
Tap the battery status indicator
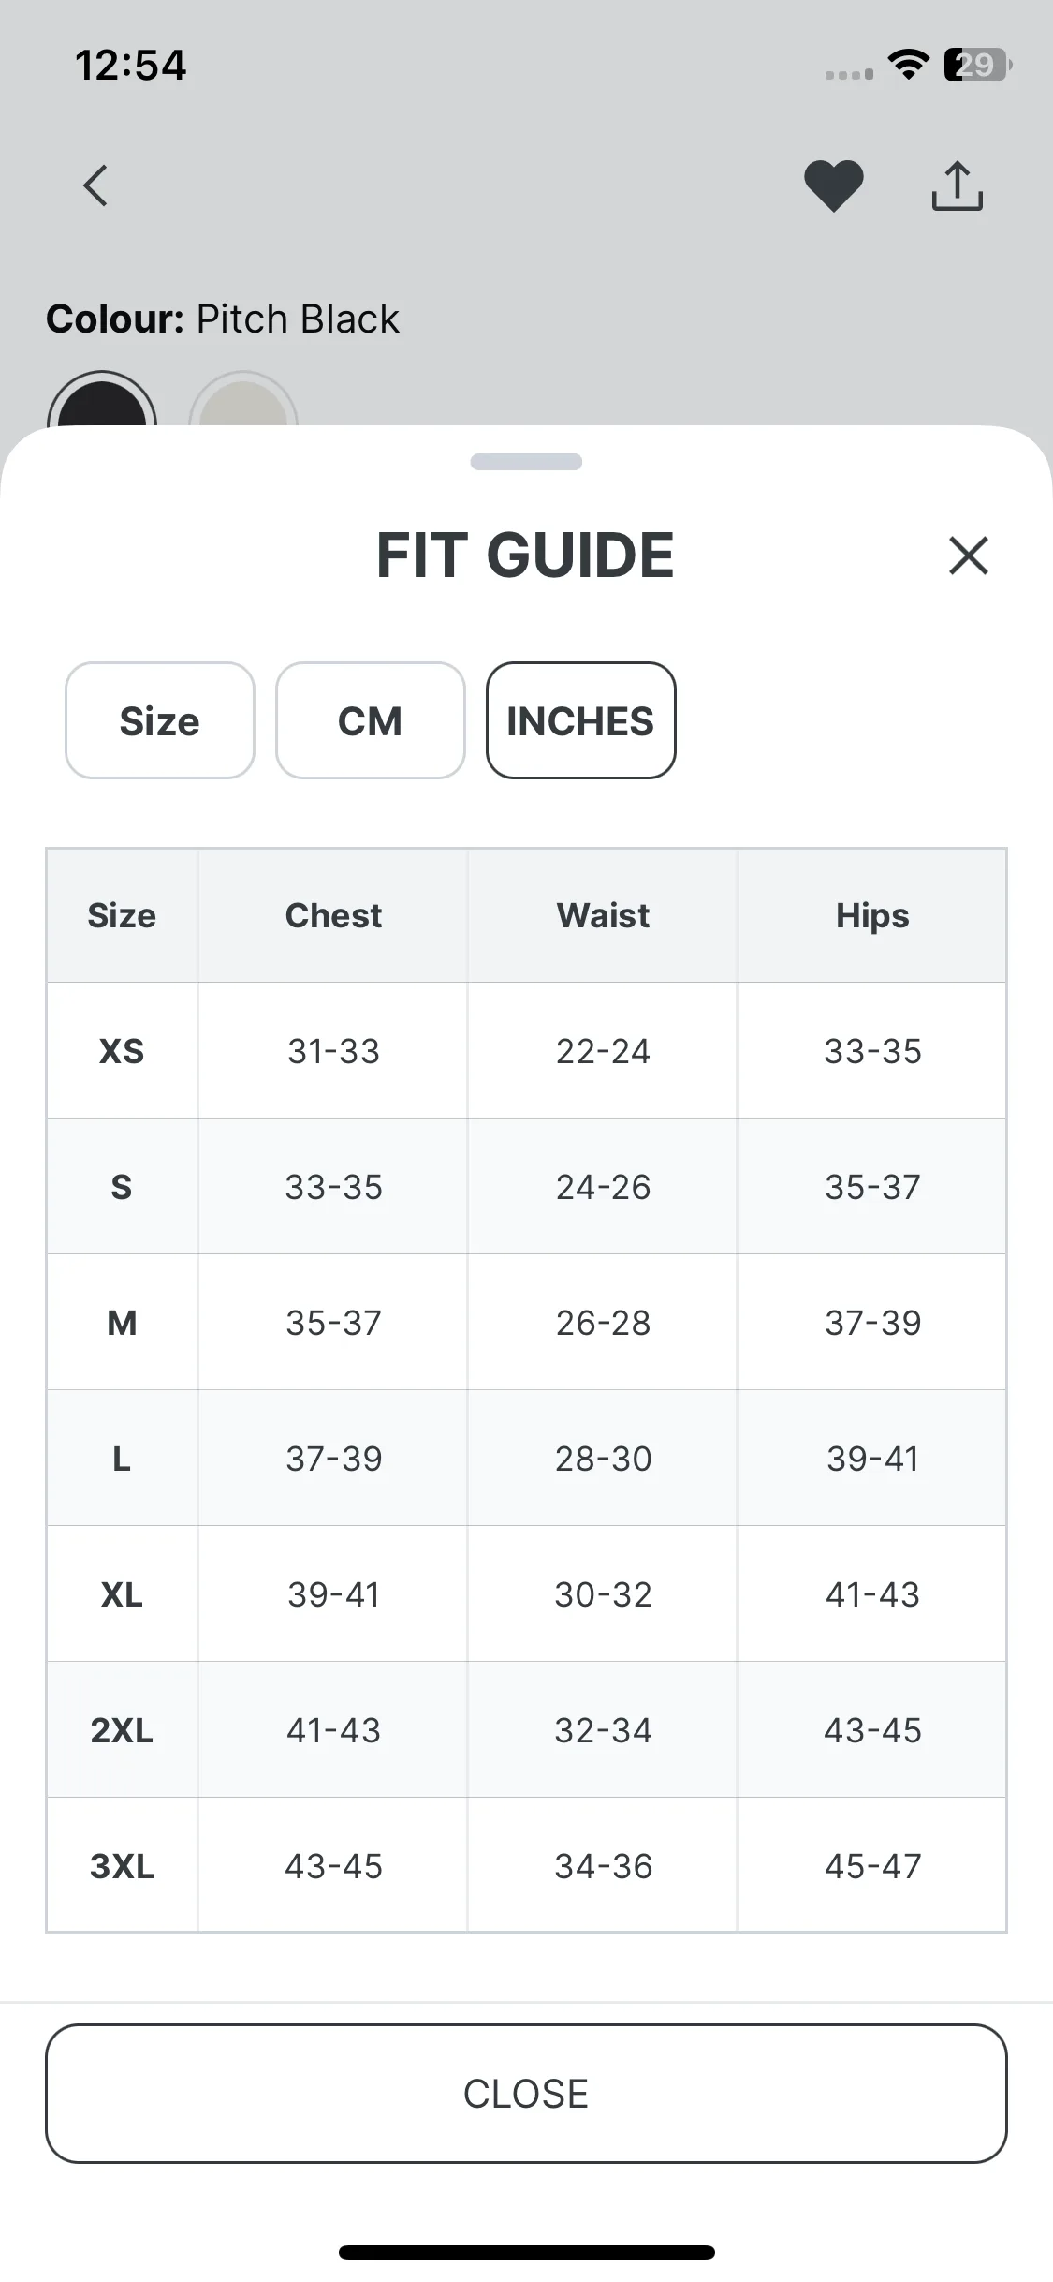(x=978, y=65)
